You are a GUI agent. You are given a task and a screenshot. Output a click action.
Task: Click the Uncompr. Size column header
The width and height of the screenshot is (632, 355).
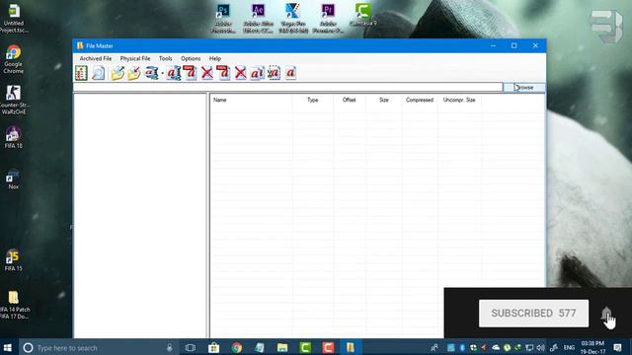pos(459,100)
